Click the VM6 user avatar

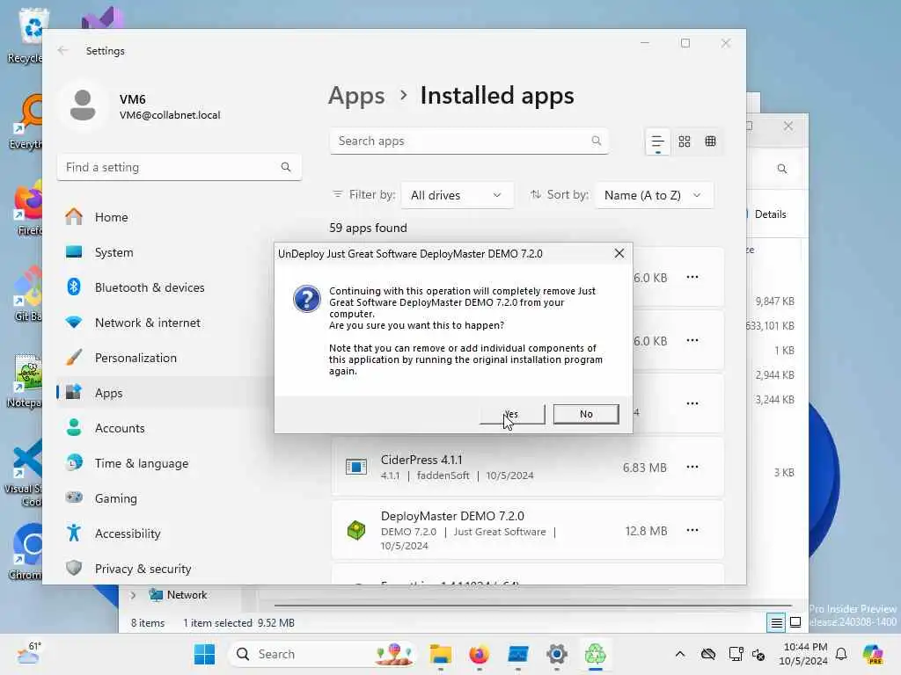click(x=83, y=106)
